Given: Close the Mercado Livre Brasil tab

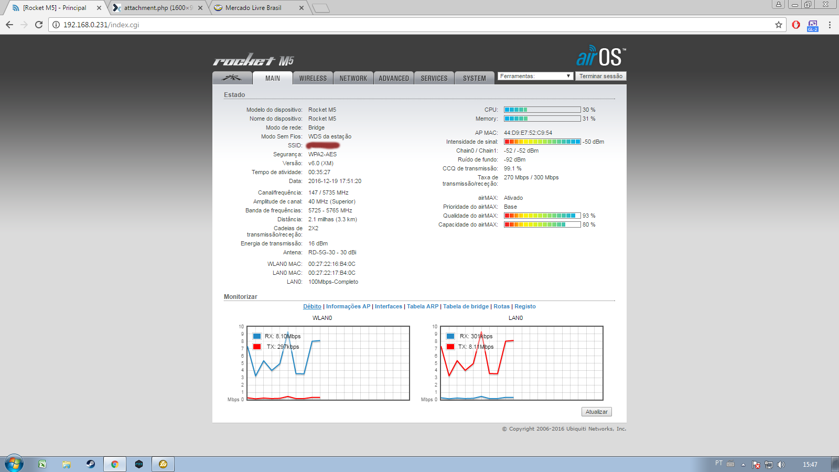Looking at the screenshot, I should [302, 8].
